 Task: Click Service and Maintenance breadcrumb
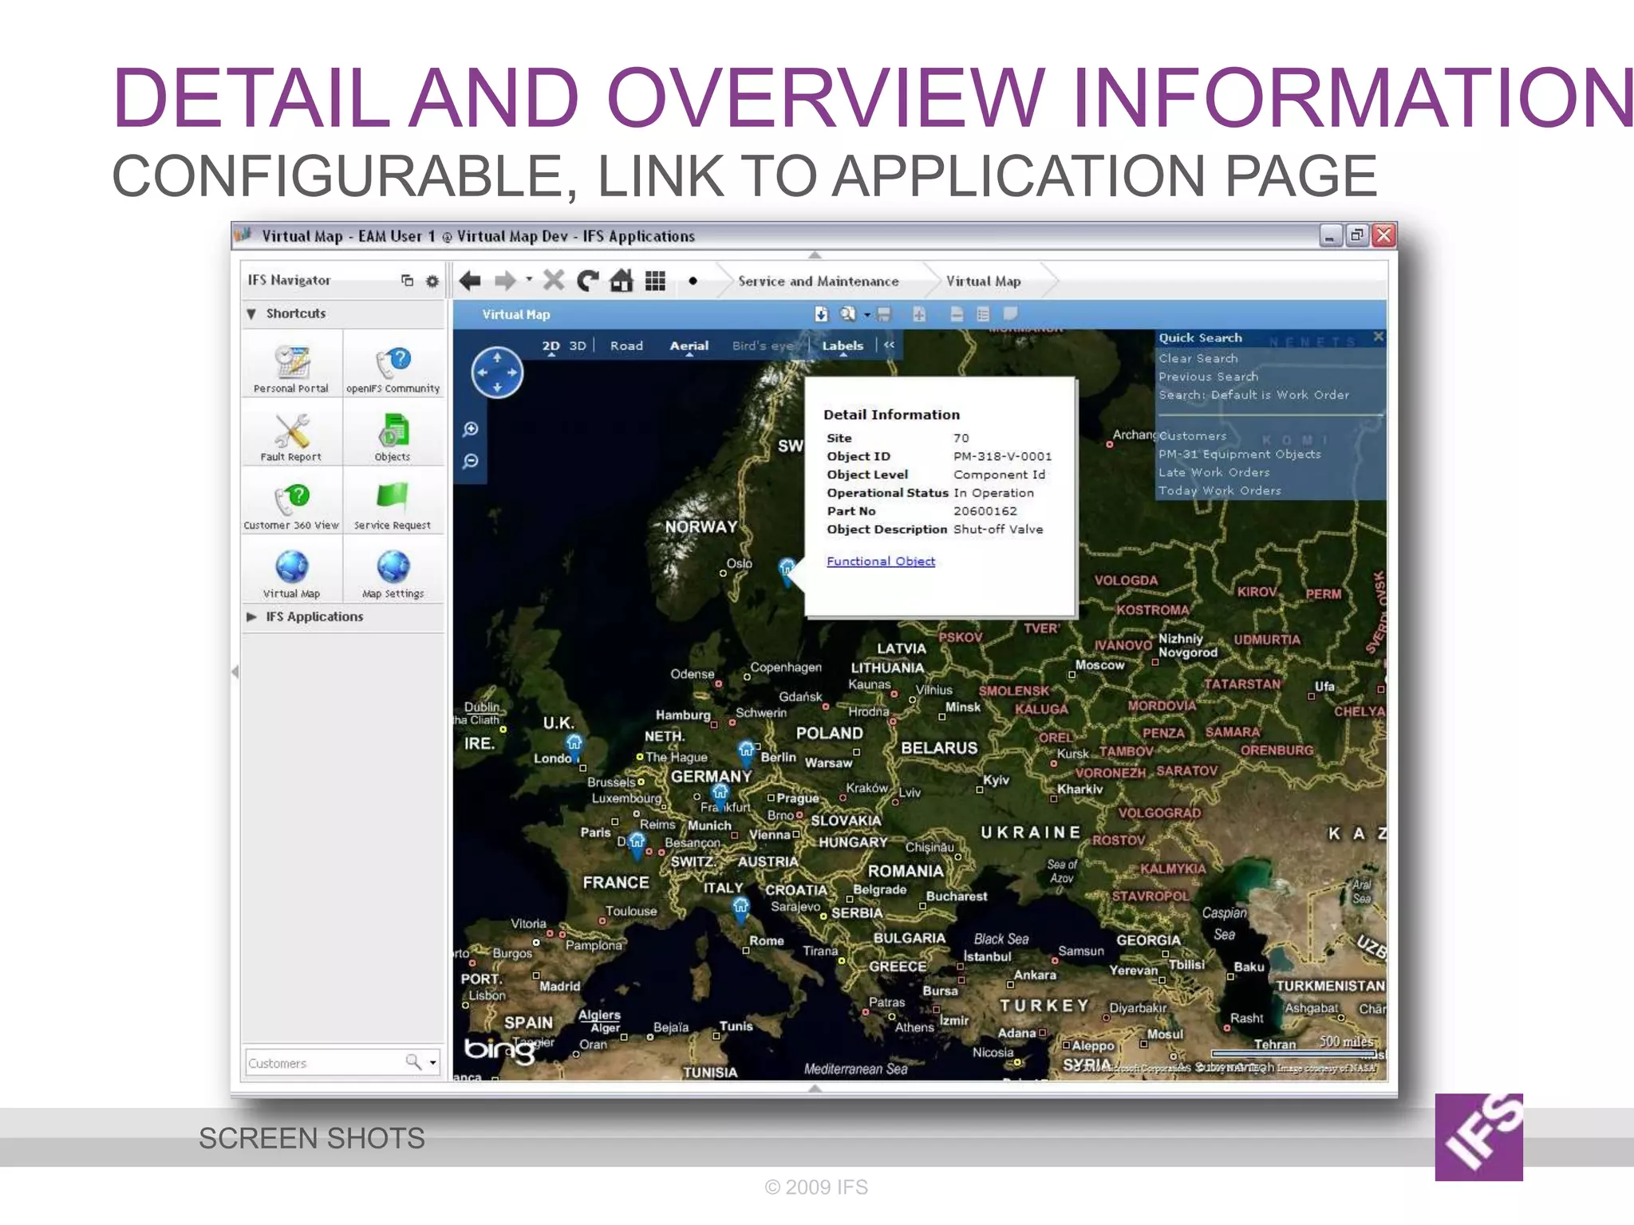tap(818, 282)
